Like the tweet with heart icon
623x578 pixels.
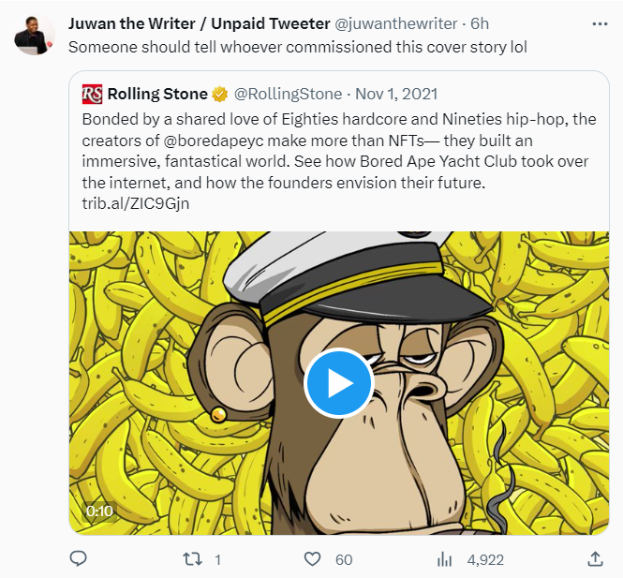(313, 559)
